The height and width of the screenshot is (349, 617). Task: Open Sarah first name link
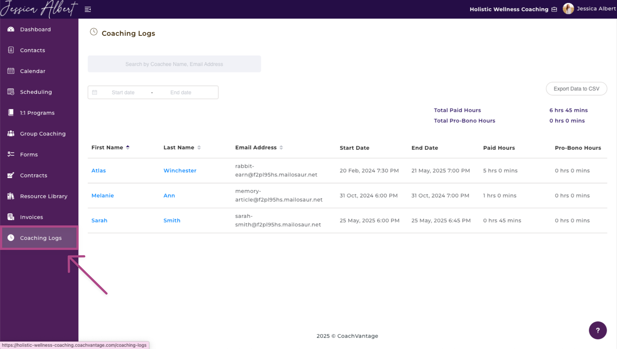99,221
